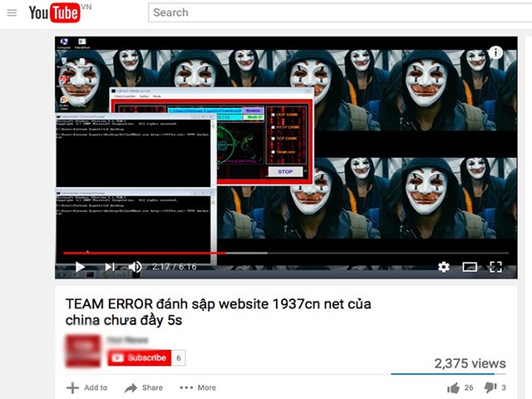Skip to the next video

109,267
